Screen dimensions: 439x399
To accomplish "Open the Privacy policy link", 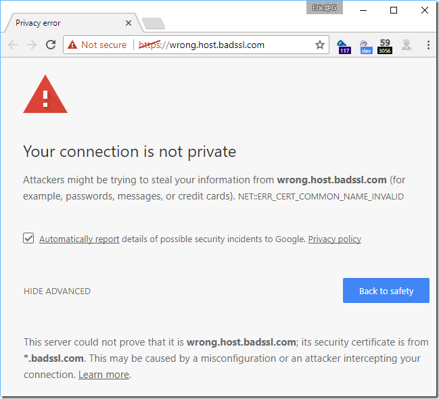I will tap(334, 239).
